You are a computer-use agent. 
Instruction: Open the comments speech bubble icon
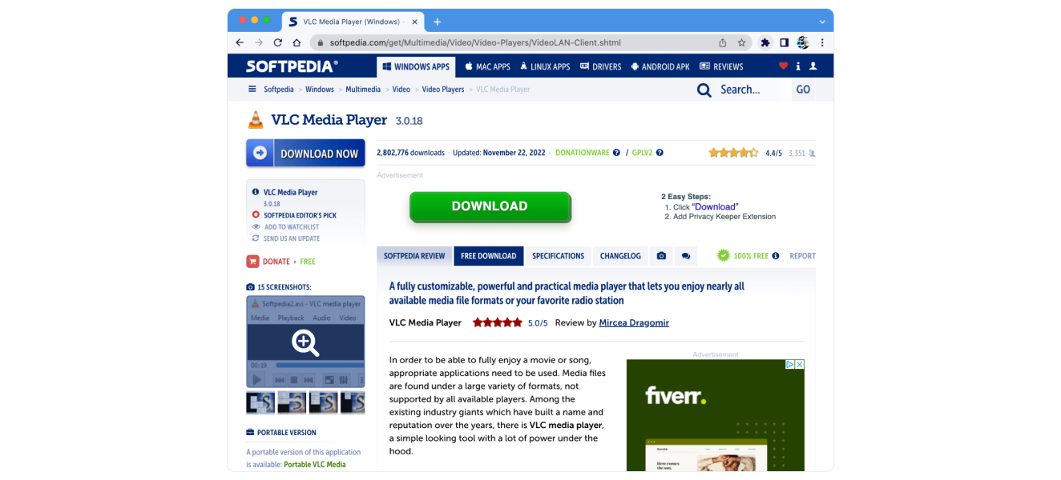coord(686,256)
